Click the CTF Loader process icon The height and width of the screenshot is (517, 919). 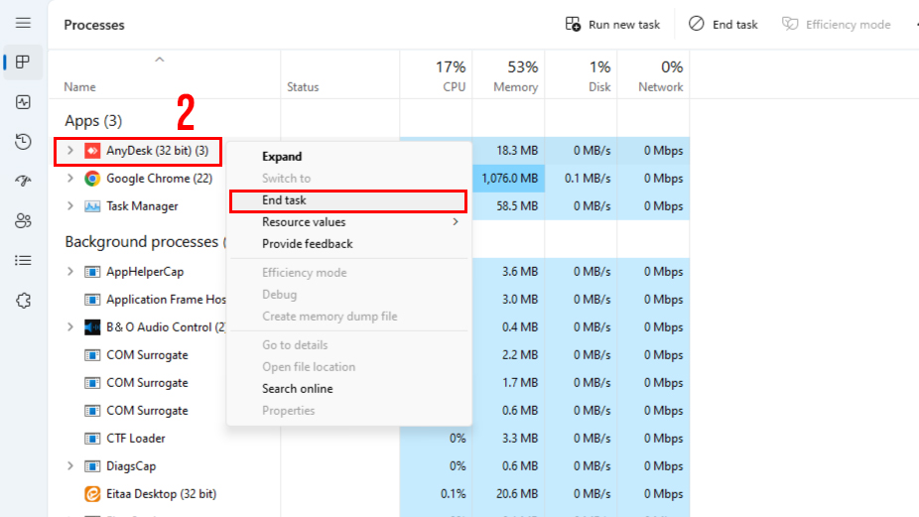tap(92, 439)
